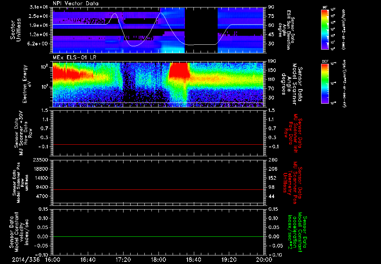The image size is (381, 264).
Task: Click the Sector Unitless axis title
Action: tap(16, 30)
